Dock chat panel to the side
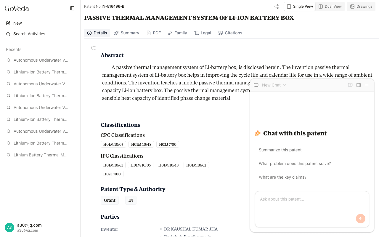Image resolution: width=379 pixels, height=237 pixels. click(x=359, y=85)
